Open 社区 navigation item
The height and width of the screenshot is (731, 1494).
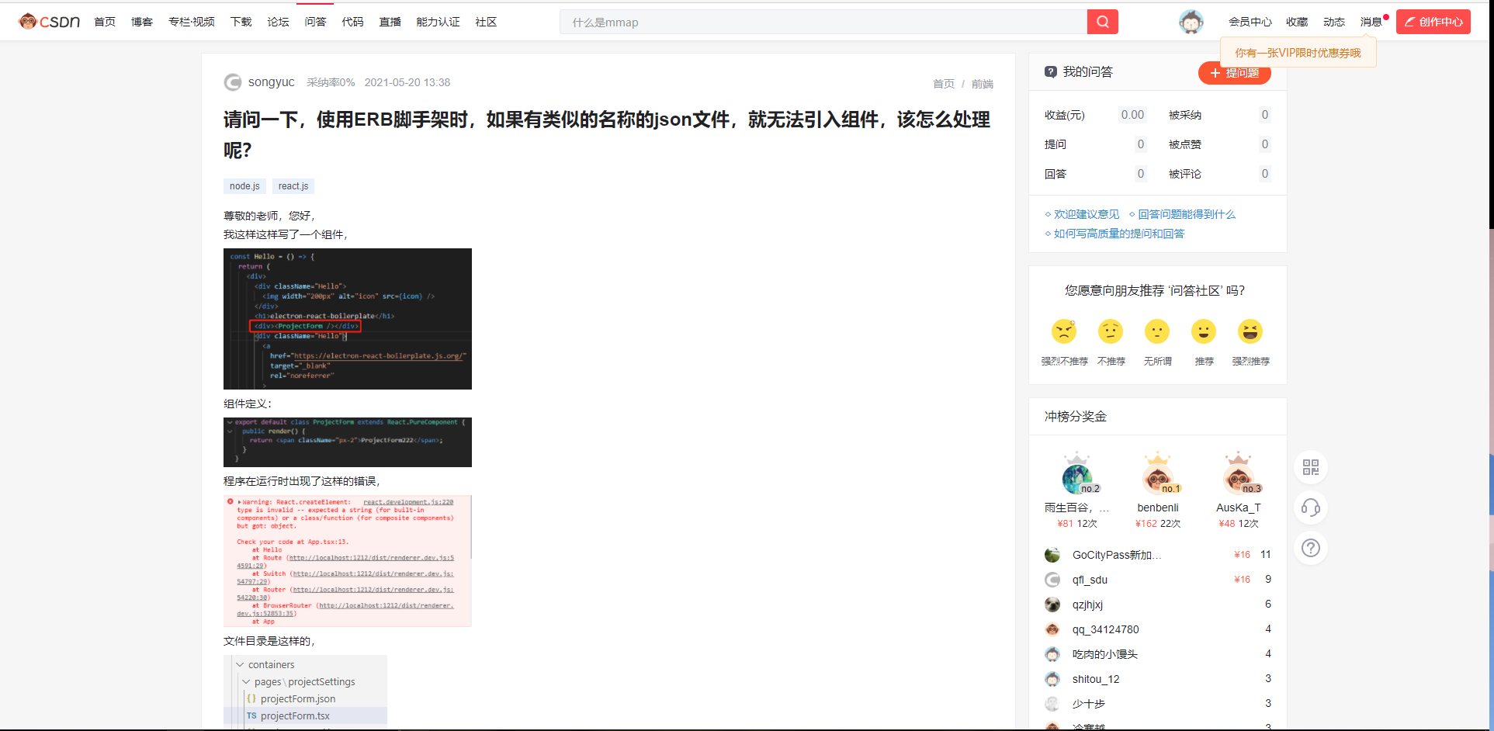[x=486, y=22]
